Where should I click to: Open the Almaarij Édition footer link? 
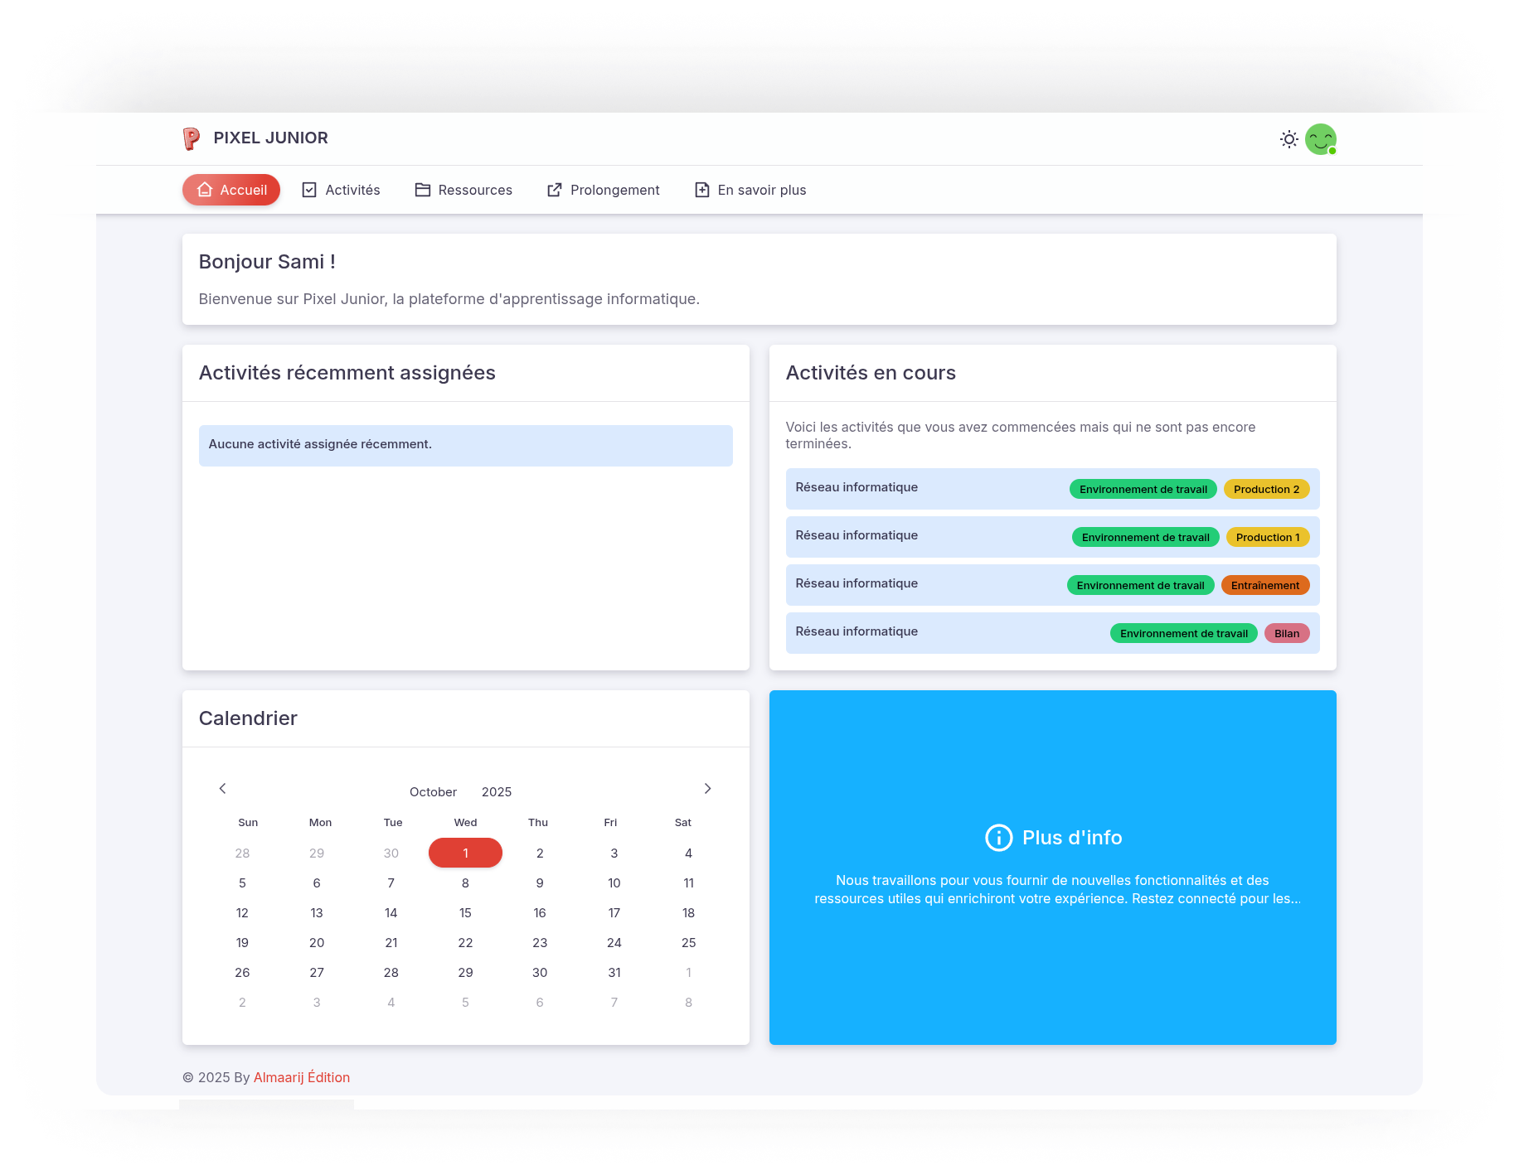click(x=302, y=1077)
